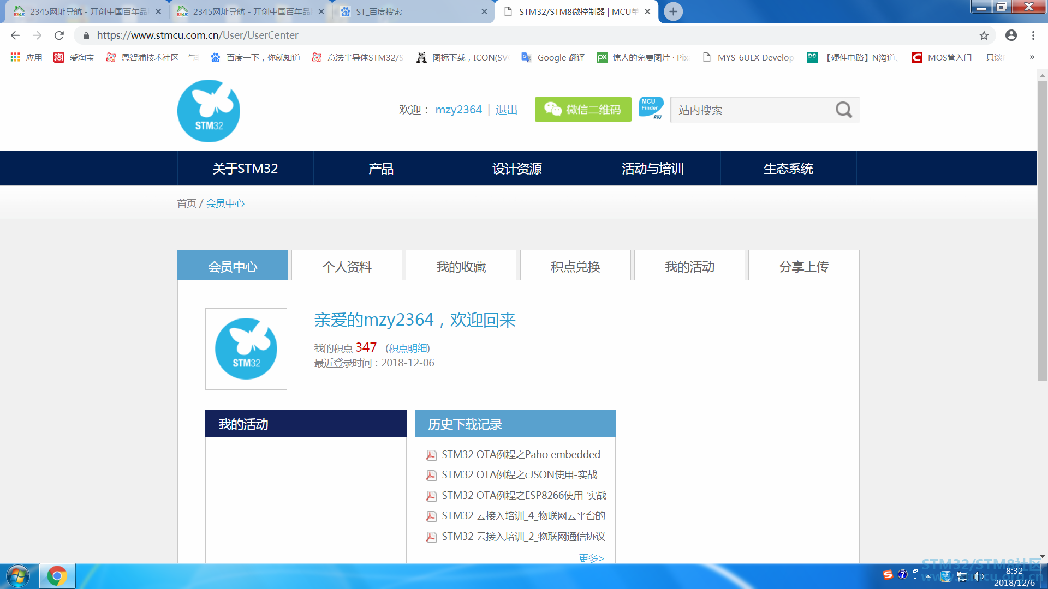
Task: Open the MCU Finder icon
Action: tap(651, 108)
